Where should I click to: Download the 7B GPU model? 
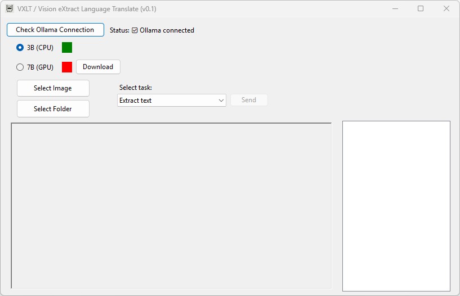pyautogui.click(x=98, y=67)
